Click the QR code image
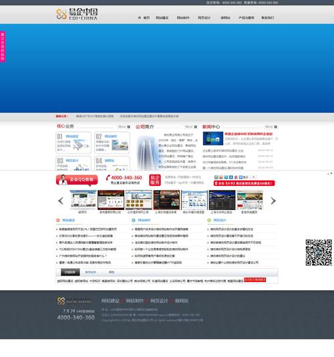The height and width of the screenshot is (357, 334). point(319,253)
